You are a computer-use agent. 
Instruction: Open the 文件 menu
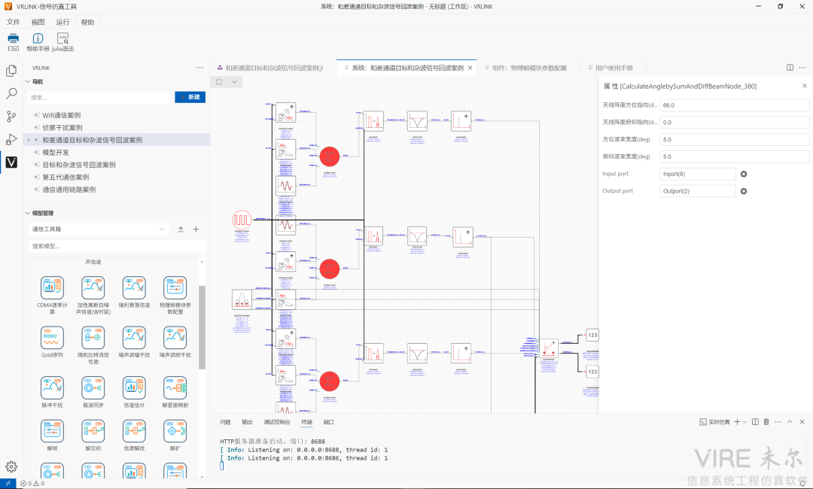click(14, 22)
